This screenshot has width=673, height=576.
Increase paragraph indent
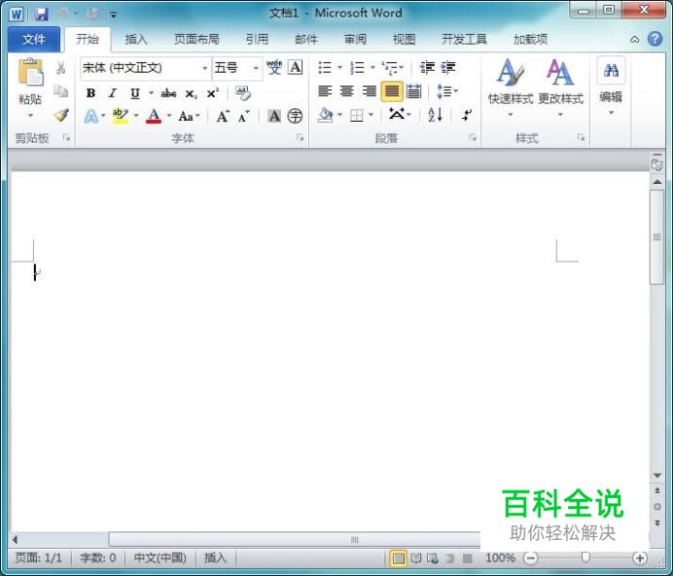pos(447,68)
